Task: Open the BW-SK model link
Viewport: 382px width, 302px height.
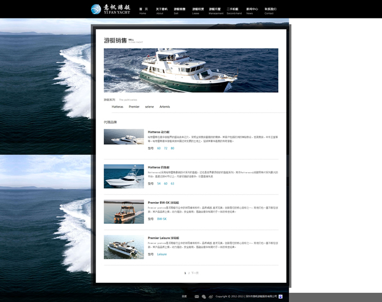Action: tap(162, 219)
